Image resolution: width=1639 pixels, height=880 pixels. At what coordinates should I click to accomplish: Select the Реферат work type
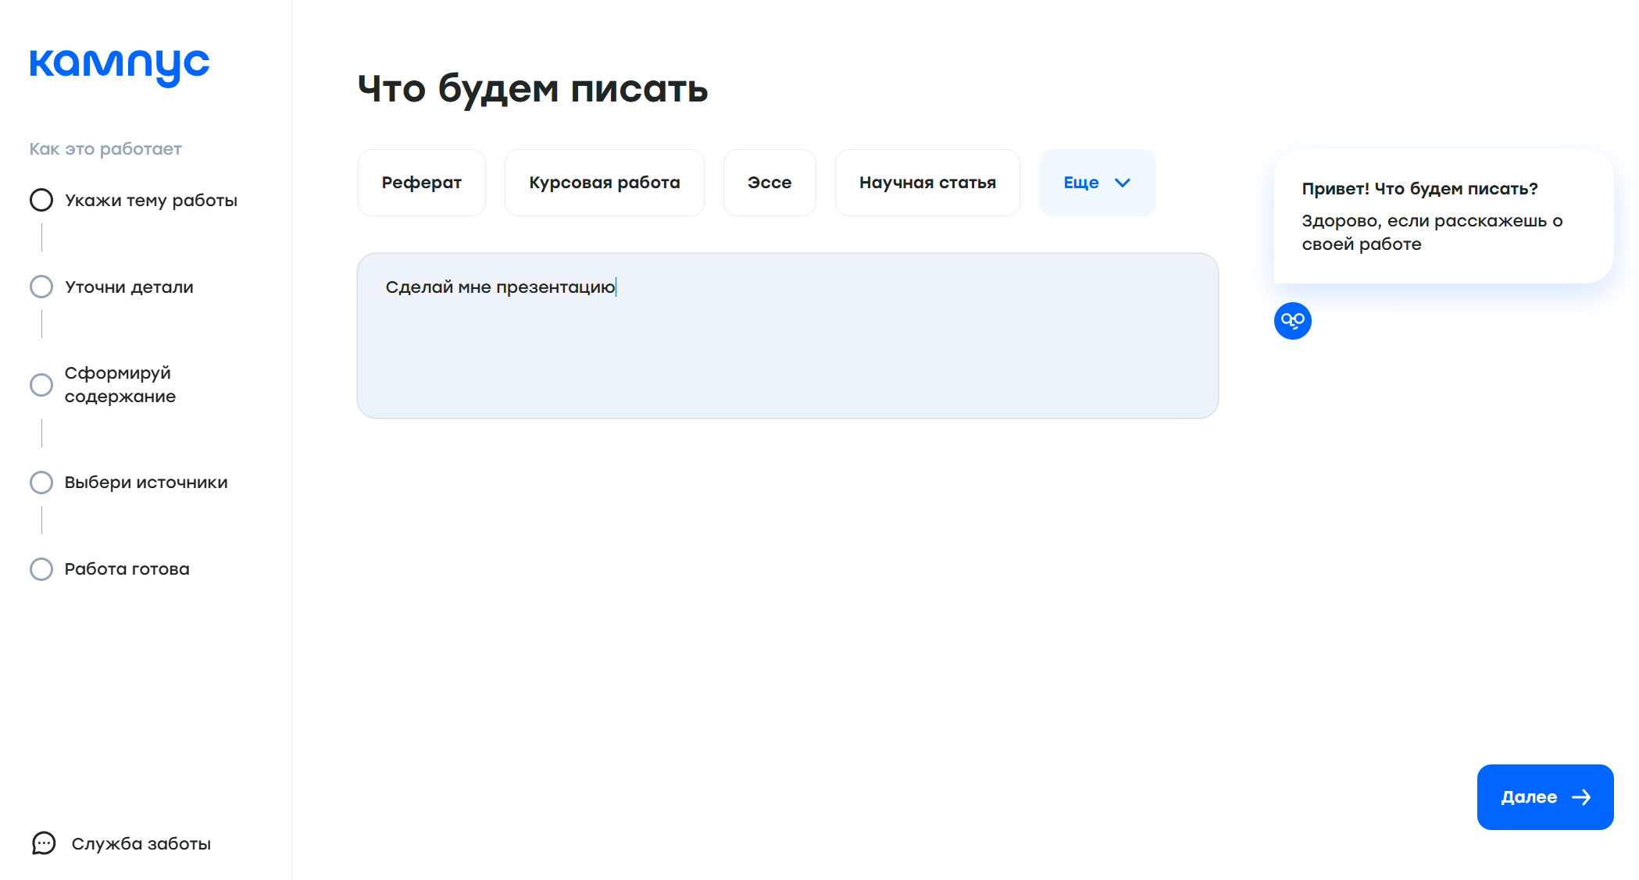click(421, 182)
